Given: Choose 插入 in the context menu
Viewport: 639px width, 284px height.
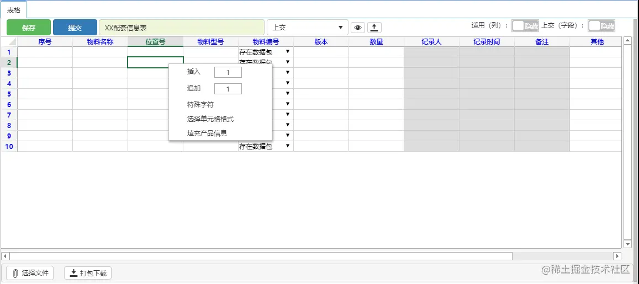Looking at the screenshot, I should pyautogui.click(x=193, y=72).
